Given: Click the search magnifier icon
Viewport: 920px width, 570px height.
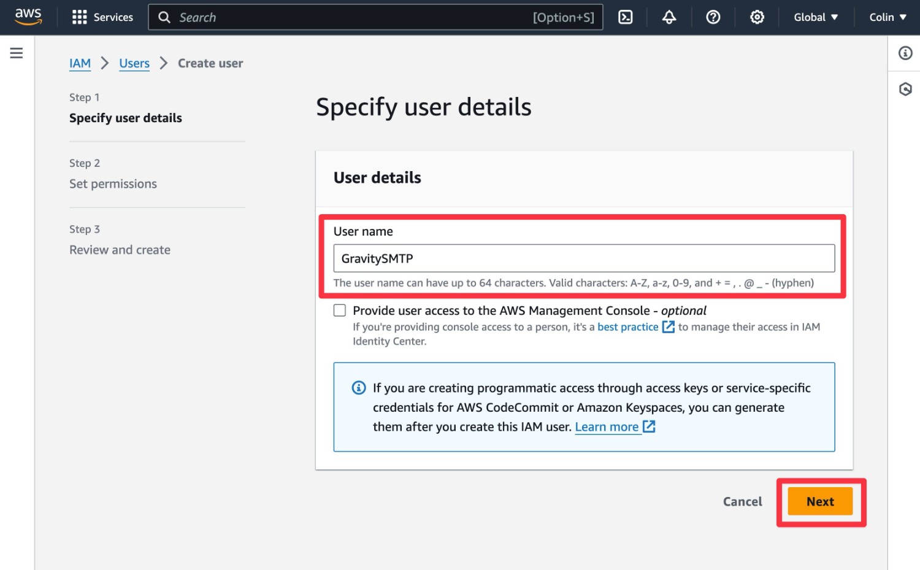Looking at the screenshot, I should click(164, 17).
